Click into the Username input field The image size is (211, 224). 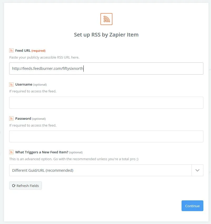(x=106, y=103)
